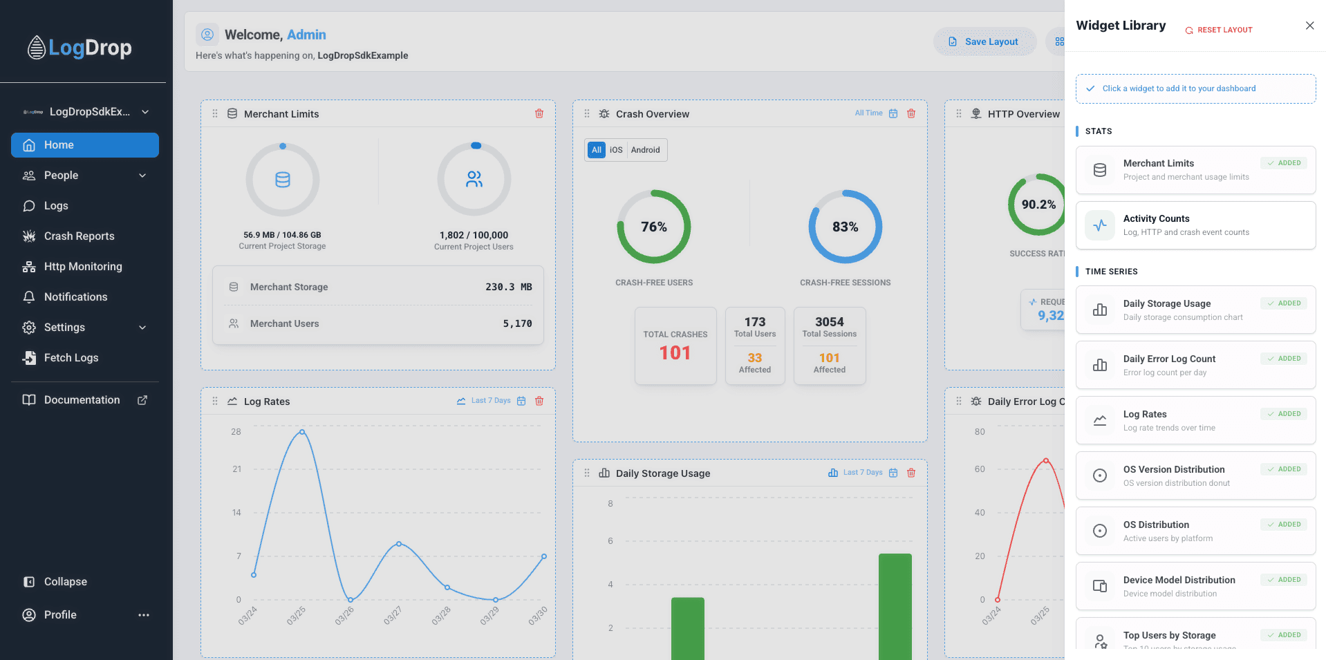
Task: Grab the Daily Error Log drag handle
Action: (959, 402)
